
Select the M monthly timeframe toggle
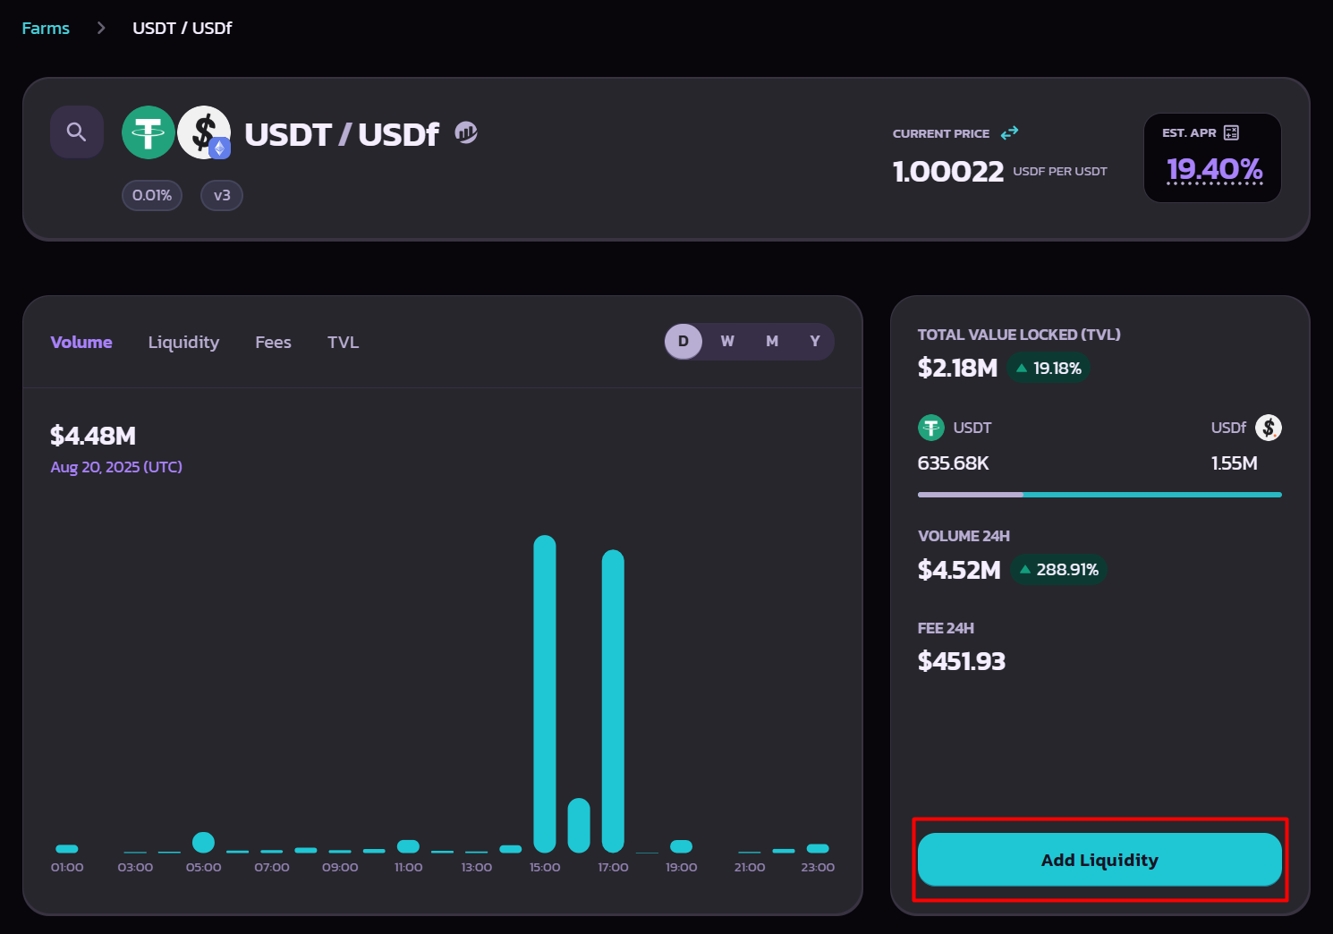tap(772, 342)
